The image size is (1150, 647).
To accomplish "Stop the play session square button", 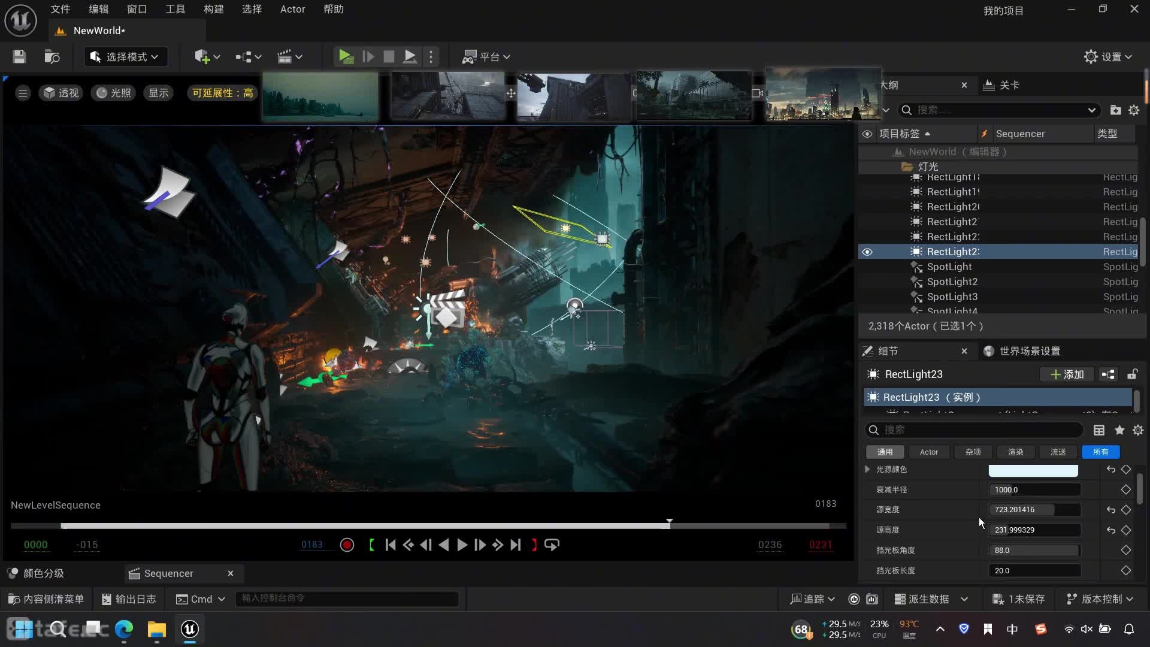I will click(x=389, y=57).
